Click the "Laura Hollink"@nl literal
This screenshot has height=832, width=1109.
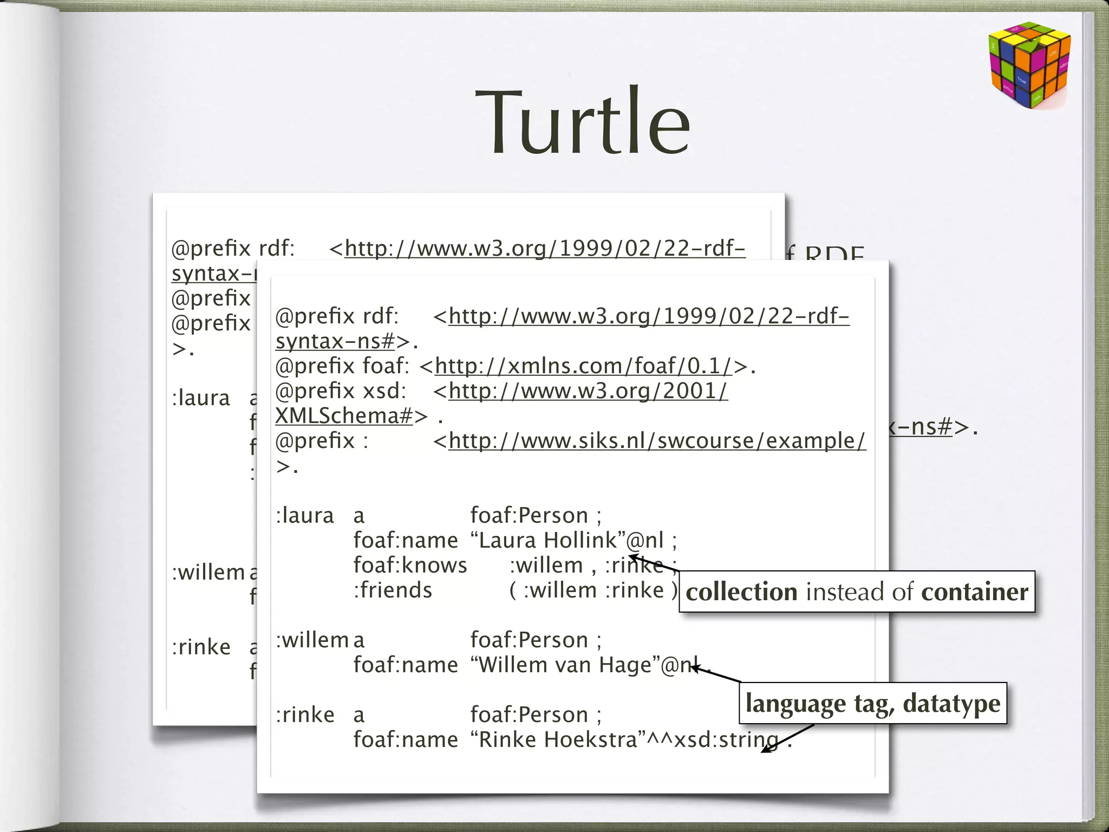567,541
